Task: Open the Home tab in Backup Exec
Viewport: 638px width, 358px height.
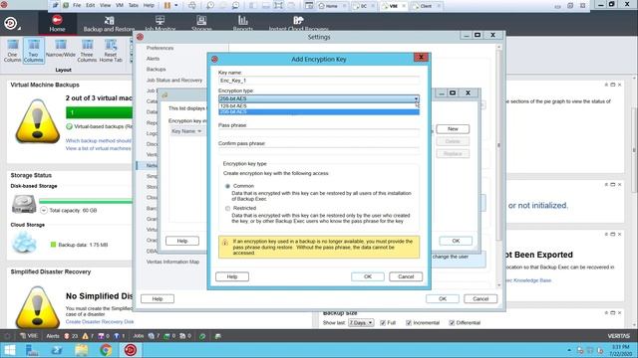Action: click(58, 23)
